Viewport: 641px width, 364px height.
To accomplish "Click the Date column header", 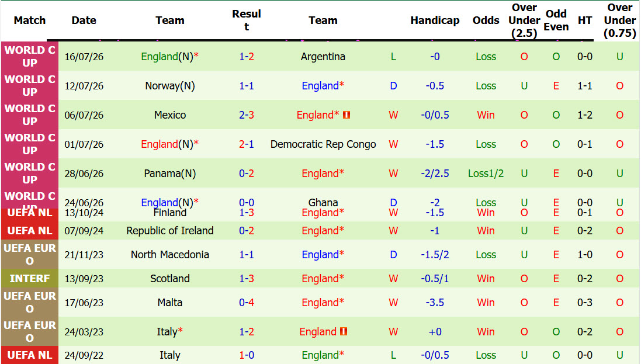I will (x=84, y=20).
